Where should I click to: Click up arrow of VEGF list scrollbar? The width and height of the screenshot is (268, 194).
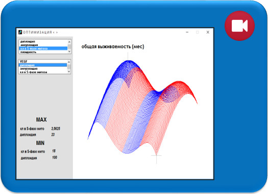[69, 62]
